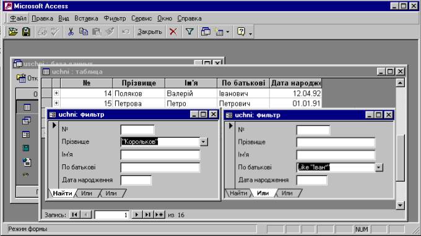Select first Или tab in left filter
Screen dimensions: 421x236
coord(87,193)
